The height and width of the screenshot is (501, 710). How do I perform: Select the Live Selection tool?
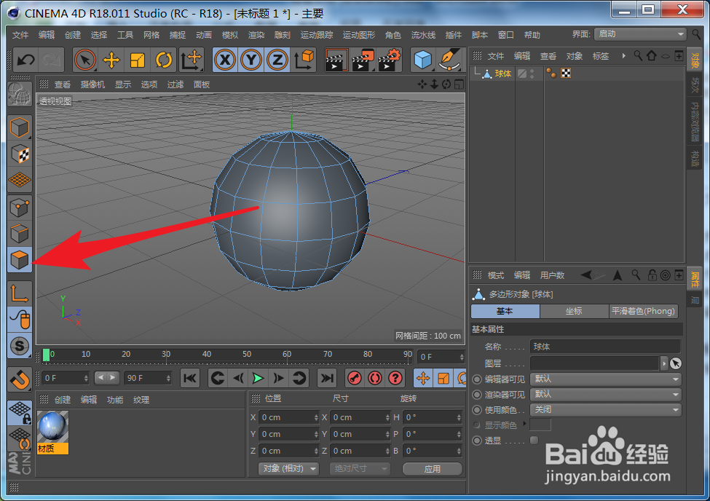tap(84, 60)
